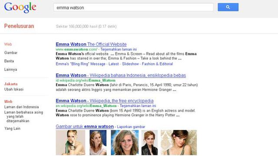Open the Slideshow sitelink

click(130, 64)
